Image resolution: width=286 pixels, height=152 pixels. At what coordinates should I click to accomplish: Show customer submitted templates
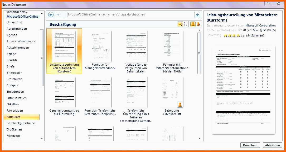point(193,24)
